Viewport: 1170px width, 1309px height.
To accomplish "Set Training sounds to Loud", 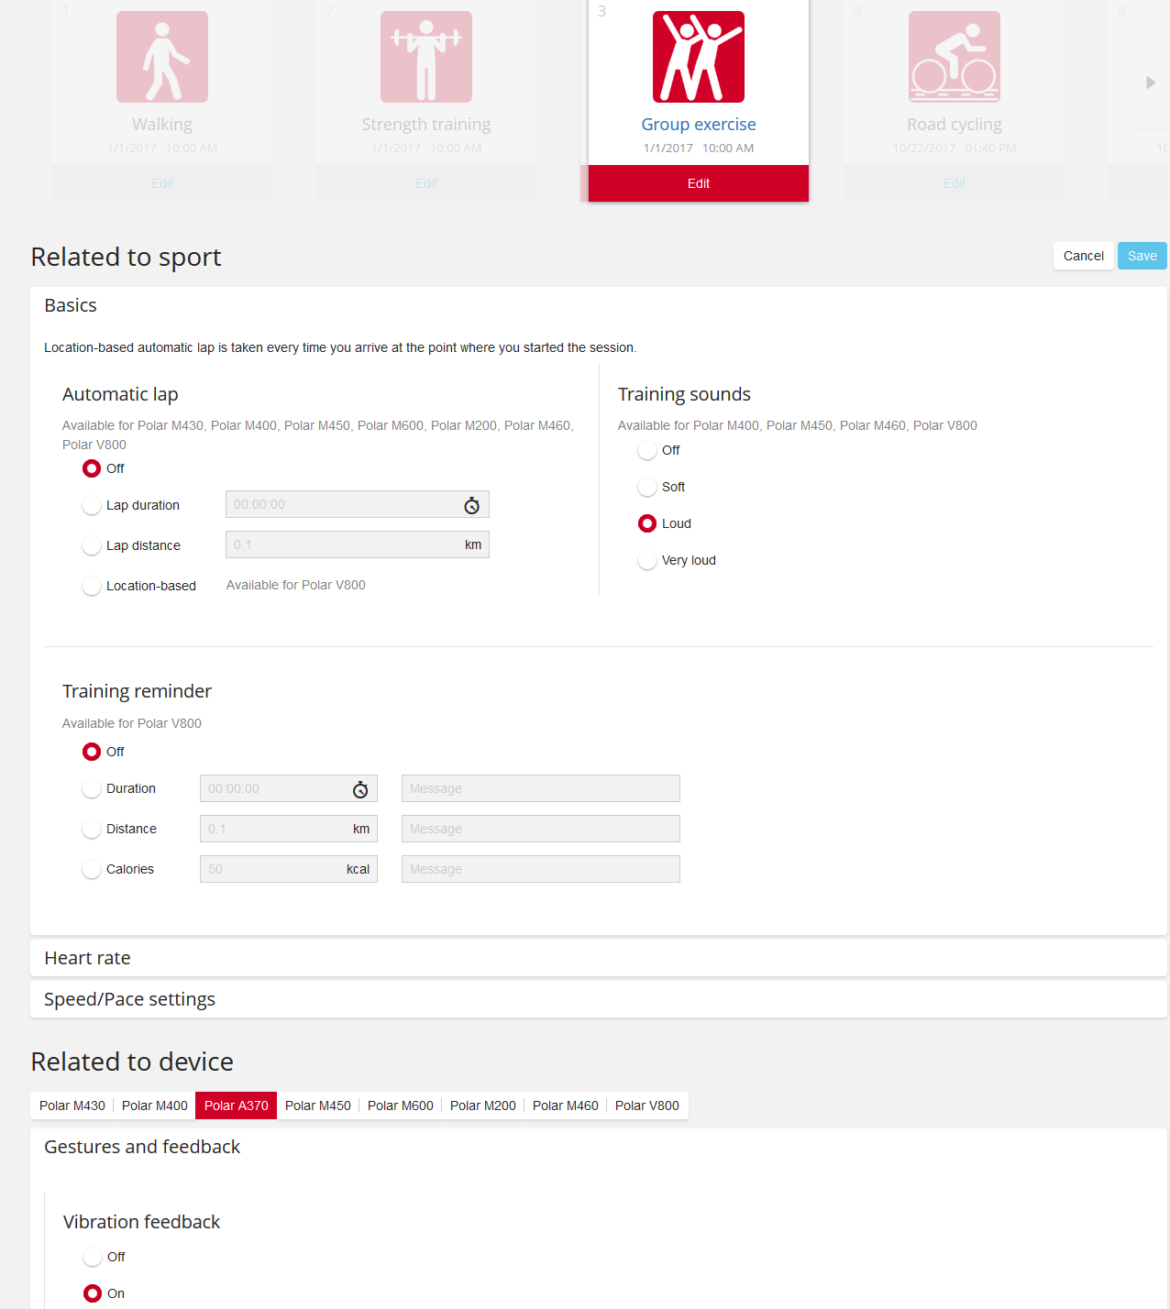I will [647, 523].
